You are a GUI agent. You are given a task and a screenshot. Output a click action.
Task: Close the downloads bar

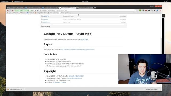click(x=160, y=89)
